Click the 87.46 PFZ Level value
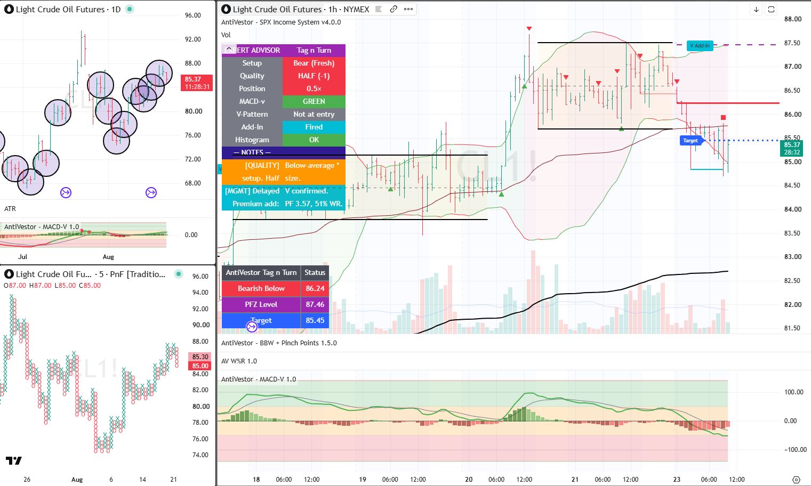Viewport: 811px width, 486px height. 315,304
